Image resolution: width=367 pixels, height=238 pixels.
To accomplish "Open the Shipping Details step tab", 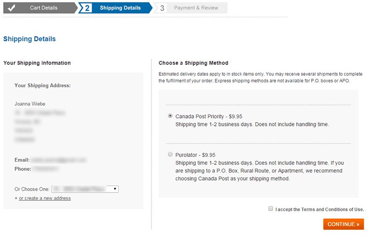I will click(x=115, y=8).
